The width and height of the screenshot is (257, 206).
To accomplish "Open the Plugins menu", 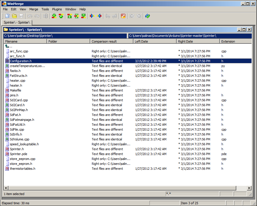I will pos(57,9).
